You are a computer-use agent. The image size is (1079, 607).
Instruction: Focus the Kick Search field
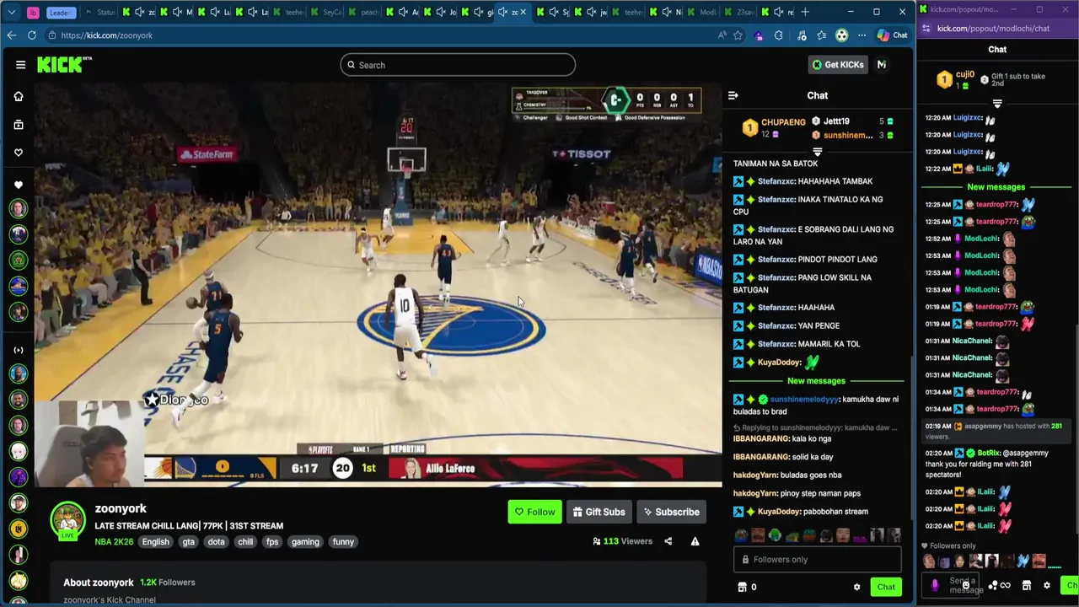(458, 65)
